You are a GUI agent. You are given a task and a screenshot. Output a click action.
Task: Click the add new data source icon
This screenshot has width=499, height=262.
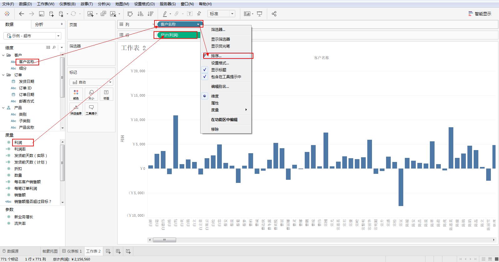coord(52,14)
